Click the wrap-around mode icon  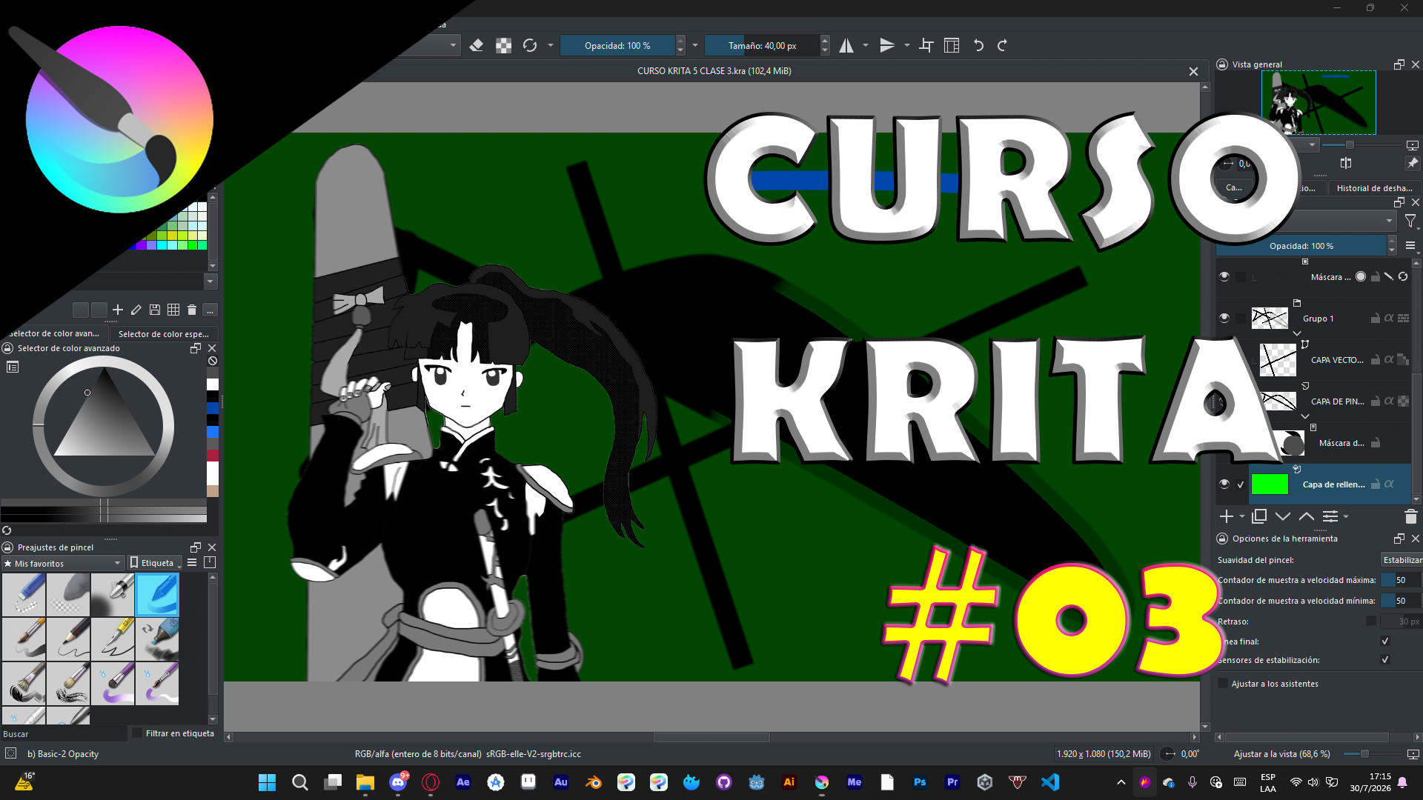926,46
